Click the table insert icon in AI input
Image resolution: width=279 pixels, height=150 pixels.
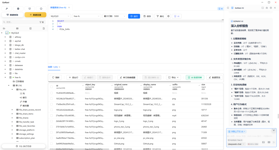(x=269, y=142)
